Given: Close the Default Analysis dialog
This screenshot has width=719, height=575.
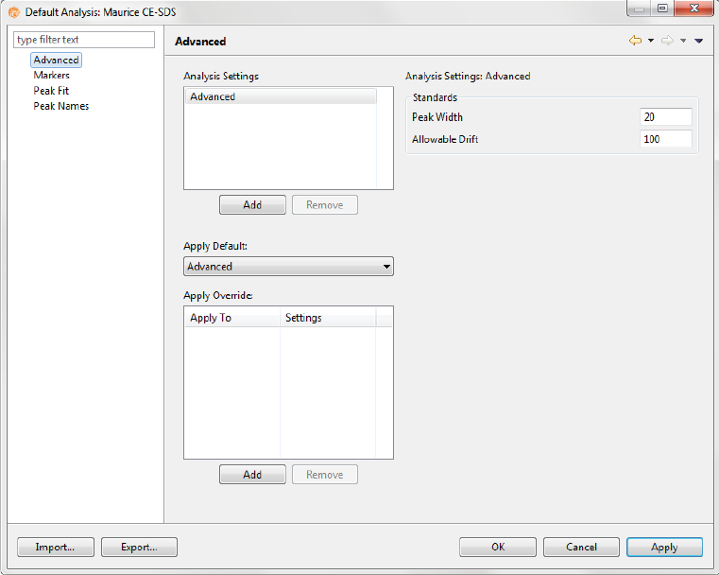Looking at the screenshot, I should (x=693, y=9).
